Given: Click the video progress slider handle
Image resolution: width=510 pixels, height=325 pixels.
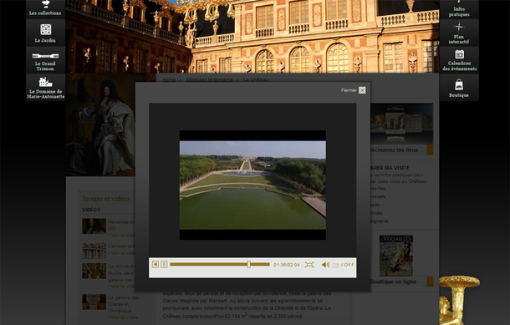Looking at the screenshot, I should pos(249,265).
